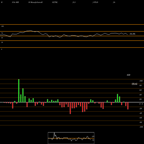Click the MR axis label 80
Viewport: 144px width, 144px height.
(141, 86)
